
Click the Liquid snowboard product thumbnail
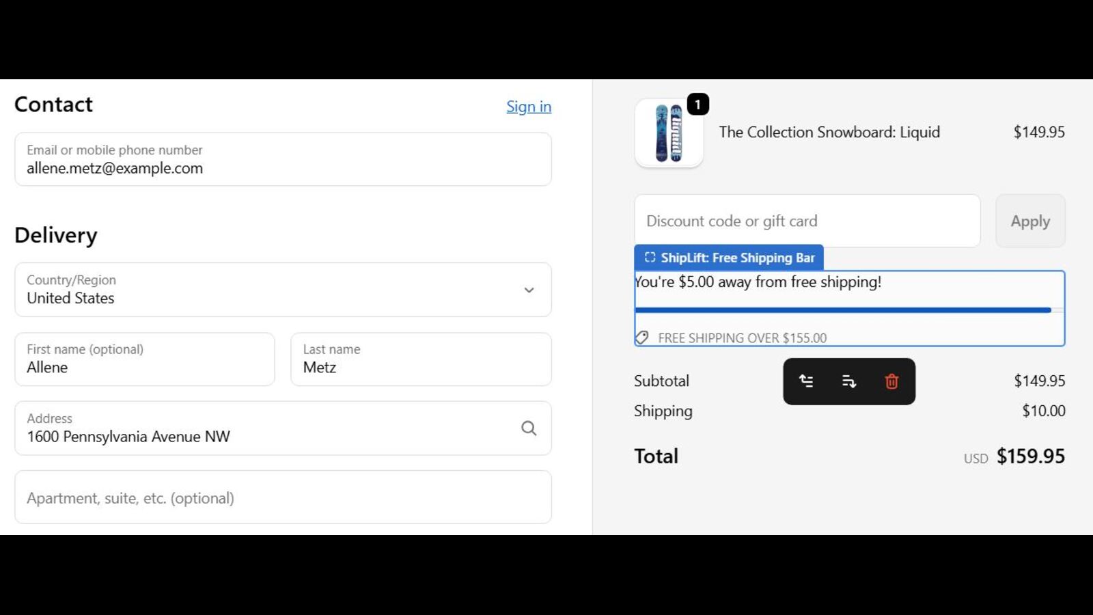click(669, 133)
